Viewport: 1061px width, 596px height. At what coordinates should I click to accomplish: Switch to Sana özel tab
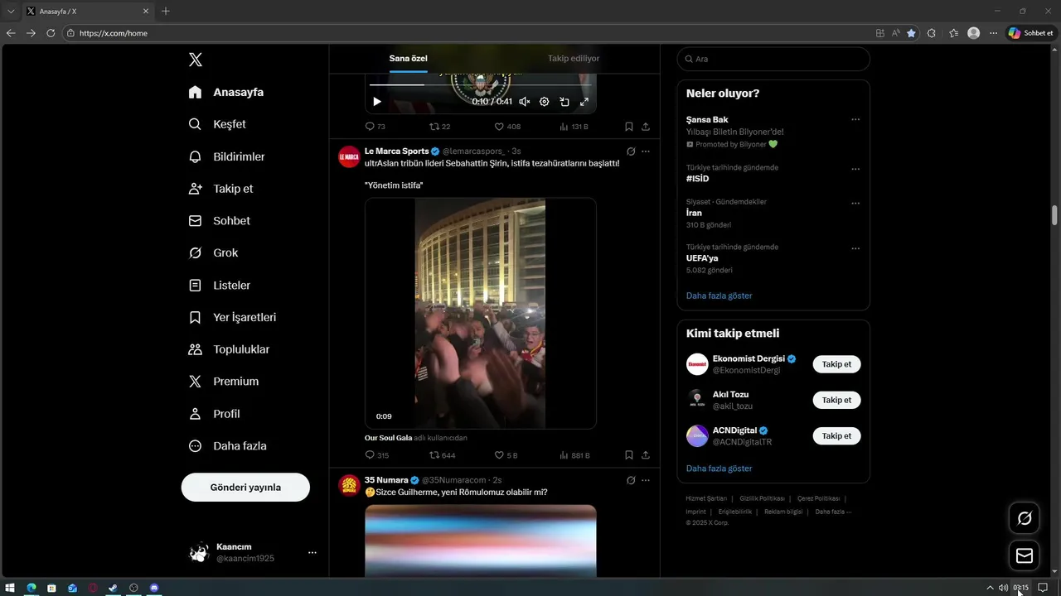[x=409, y=59]
